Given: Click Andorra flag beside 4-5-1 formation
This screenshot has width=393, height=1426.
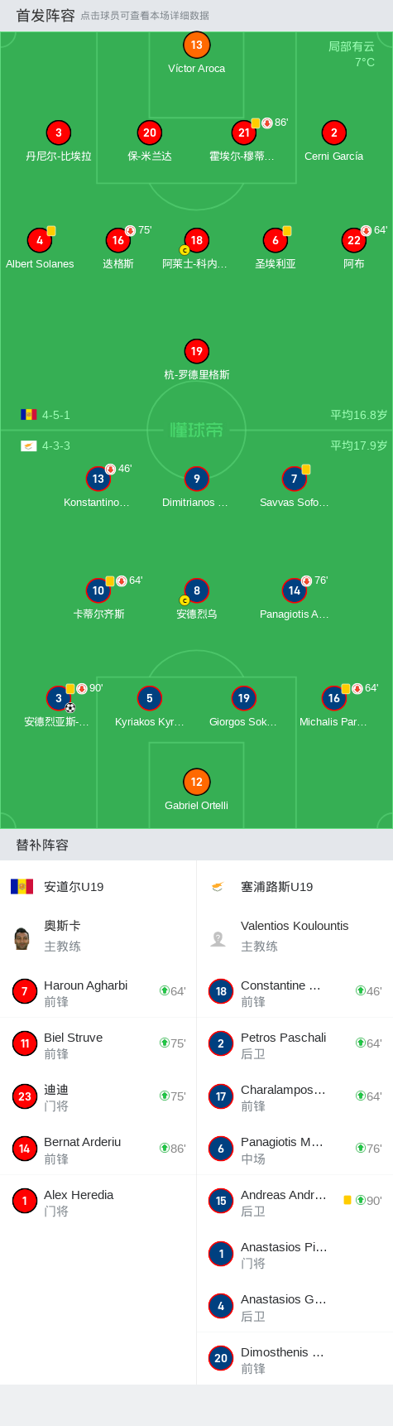Looking at the screenshot, I should (29, 414).
